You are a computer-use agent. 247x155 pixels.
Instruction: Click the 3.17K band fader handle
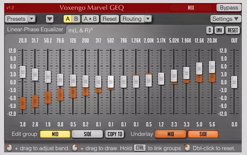pyautogui.click(x=161, y=79)
